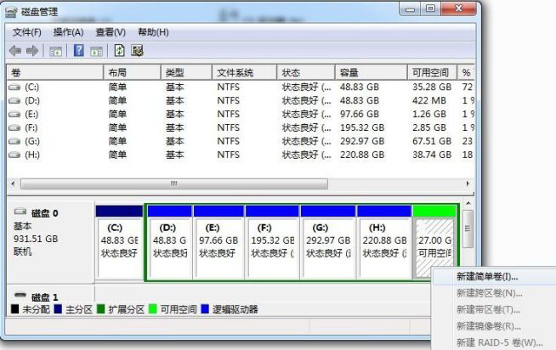Select the (G:) 292.97 GB partition block
Screen dimensions: 556x350
327,241
